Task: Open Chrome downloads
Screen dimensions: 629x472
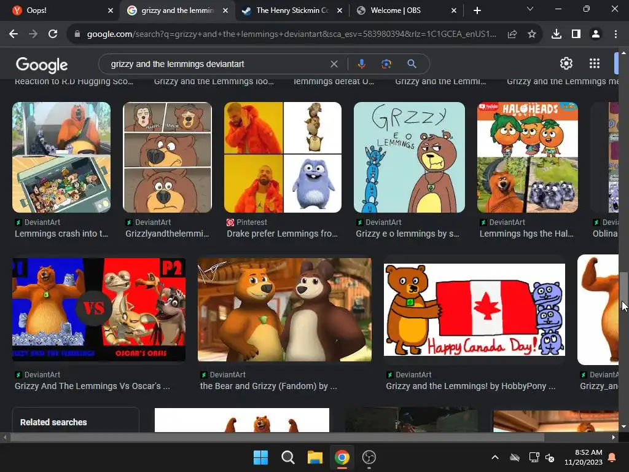Action: pyautogui.click(x=556, y=34)
